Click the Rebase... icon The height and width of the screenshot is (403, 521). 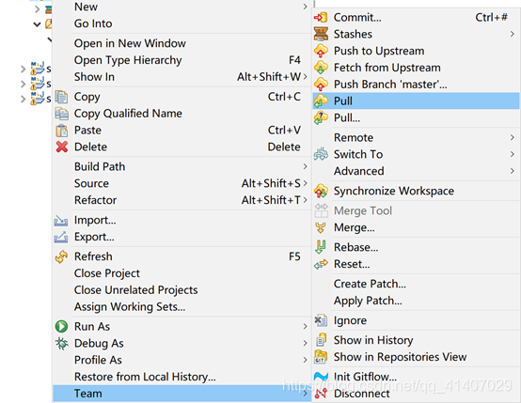pos(321,247)
